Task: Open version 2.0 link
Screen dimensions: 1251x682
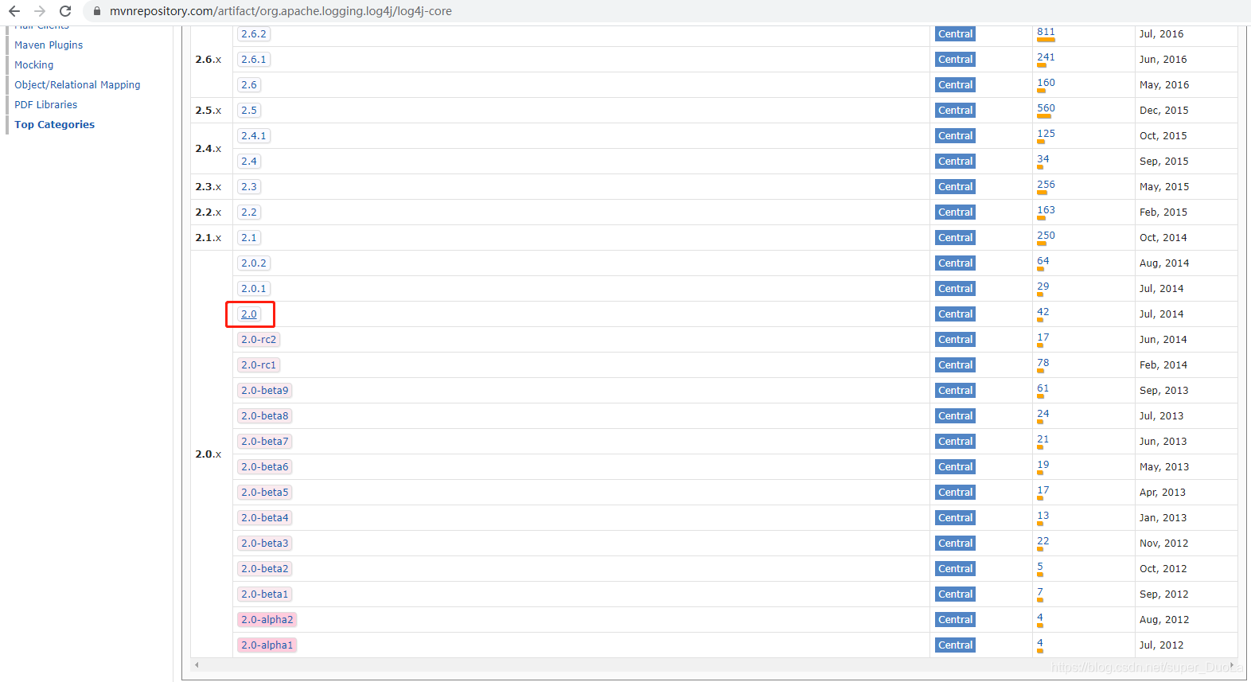Action: pyautogui.click(x=249, y=314)
